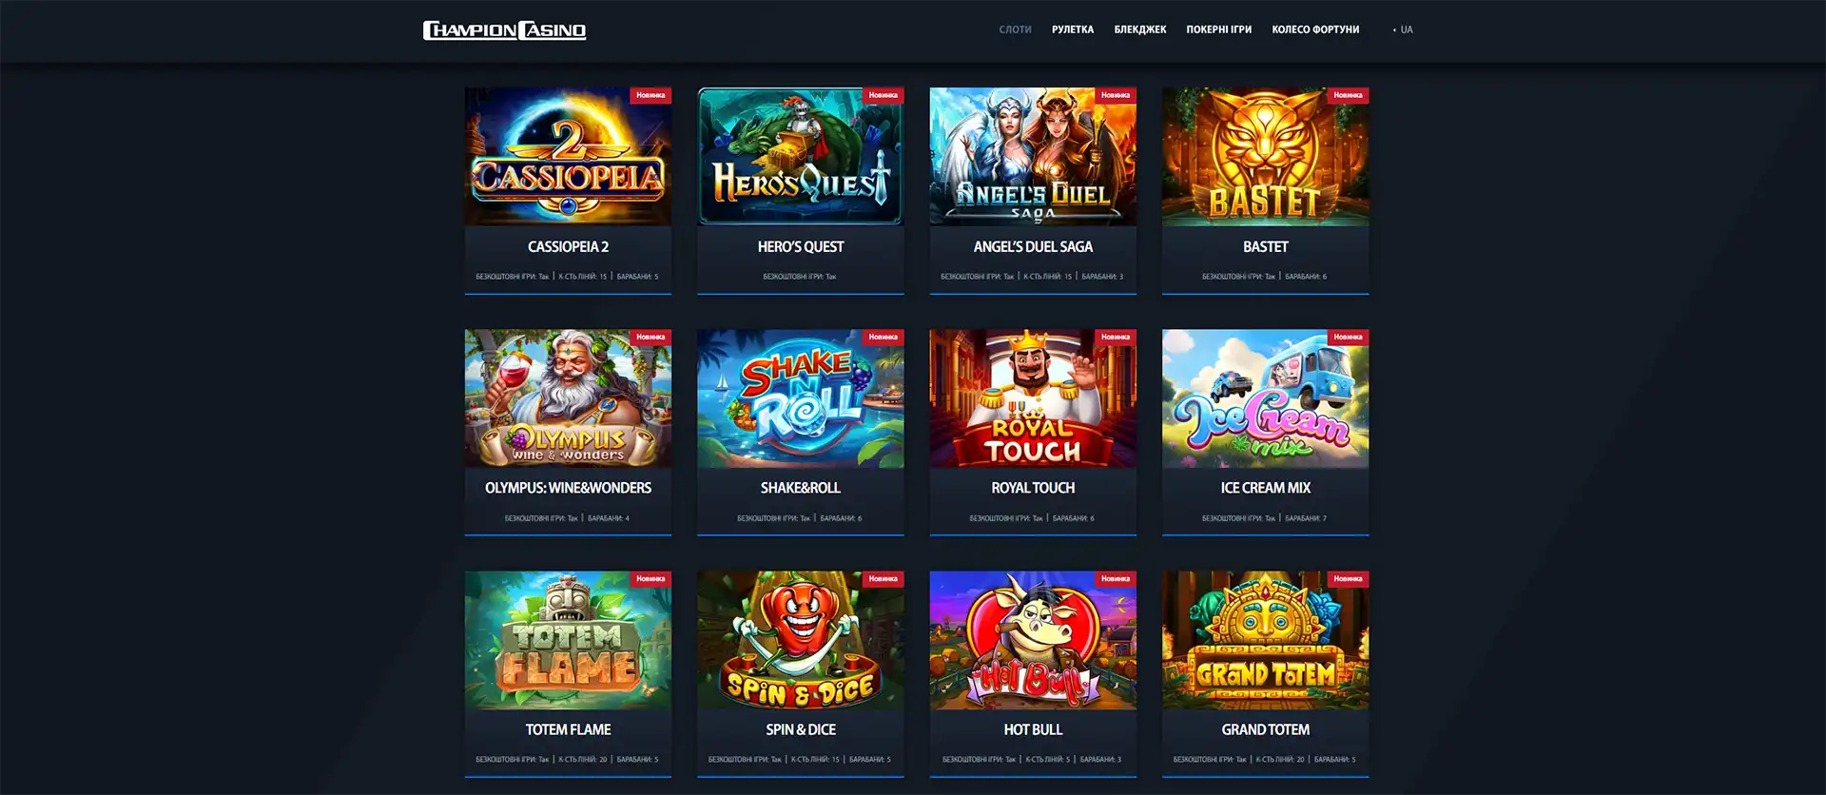
Task: Click the Royal Touch title link
Action: [x=1033, y=488]
